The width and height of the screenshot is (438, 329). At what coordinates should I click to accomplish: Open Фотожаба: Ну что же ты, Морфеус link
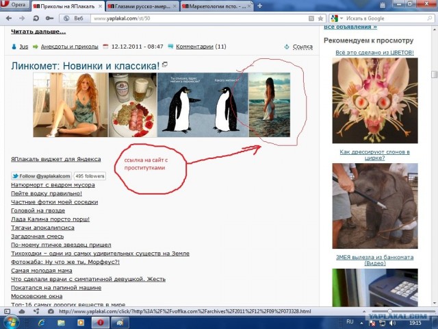click(66, 262)
